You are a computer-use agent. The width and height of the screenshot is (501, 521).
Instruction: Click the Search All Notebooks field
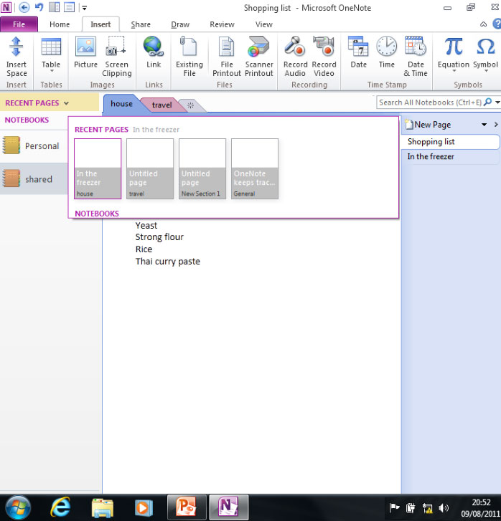tap(431, 102)
